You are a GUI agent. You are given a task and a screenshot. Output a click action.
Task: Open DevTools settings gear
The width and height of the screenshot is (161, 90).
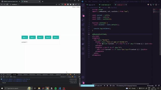tap(74, 74)
